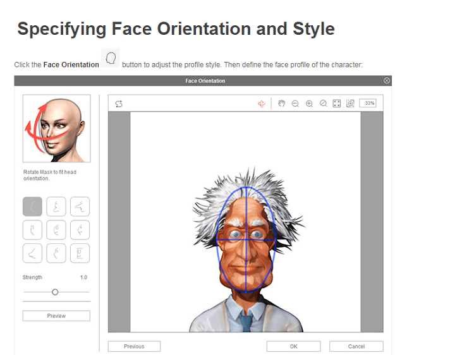The width and height of the screenshot is (474, 355).
Task: Select the red rotate mask tool
Action: point(262,104)
